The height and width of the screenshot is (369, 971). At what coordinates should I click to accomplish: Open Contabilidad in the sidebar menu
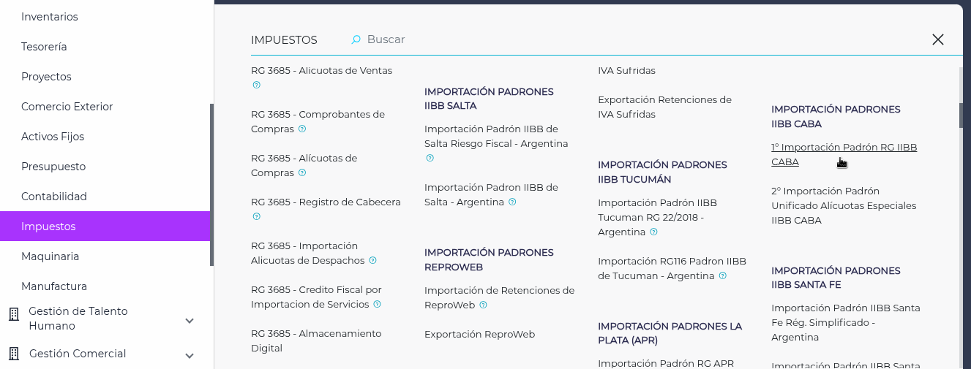[x=54, y=197]
